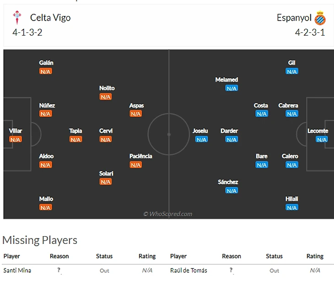Open Raúl de Tomás's player profile
Screen dimensions: 334x285
(x=189, y=270)
